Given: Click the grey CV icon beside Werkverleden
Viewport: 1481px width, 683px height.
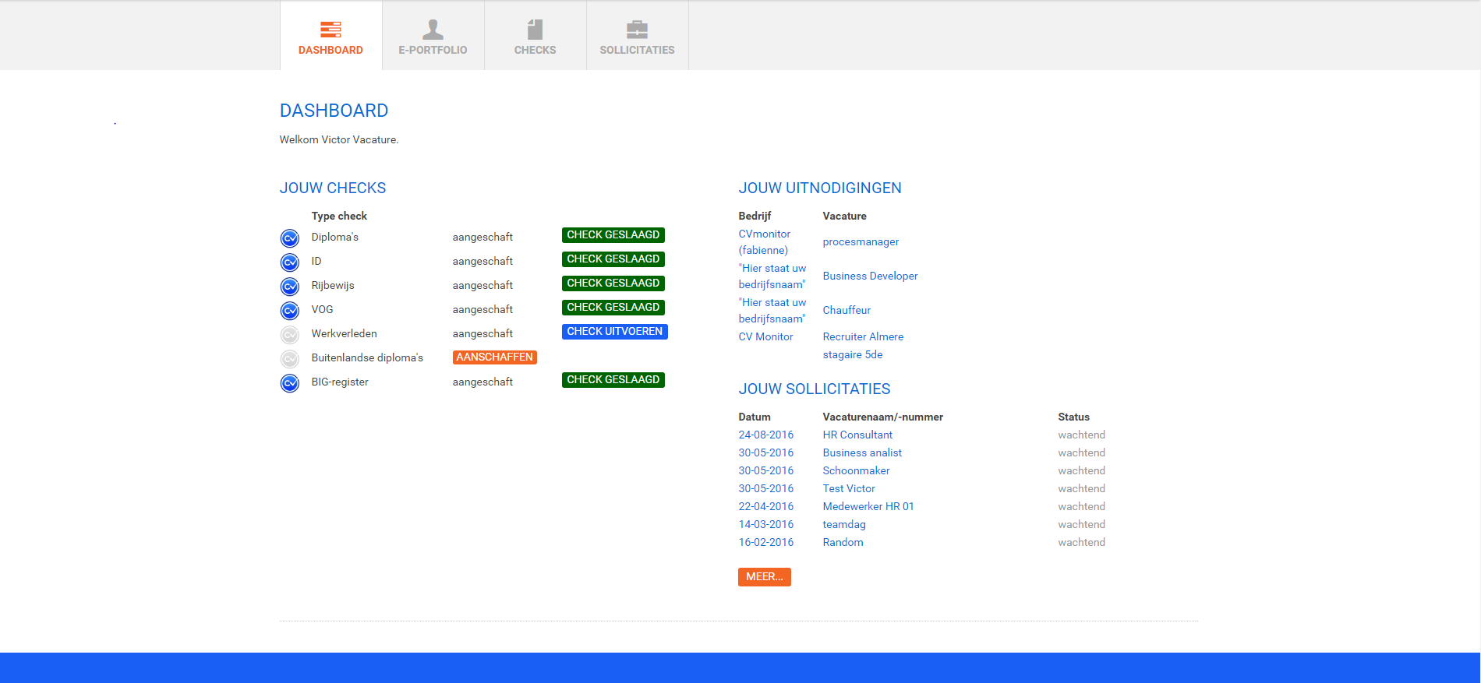Looking at the screenshot, I should pos(290,335).
